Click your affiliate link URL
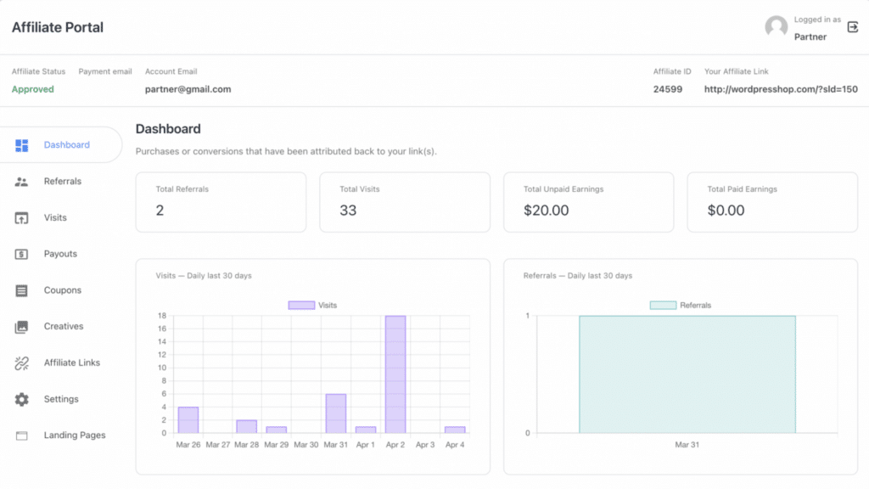Viewport: 869px width, 489px height. pos(782,89)
